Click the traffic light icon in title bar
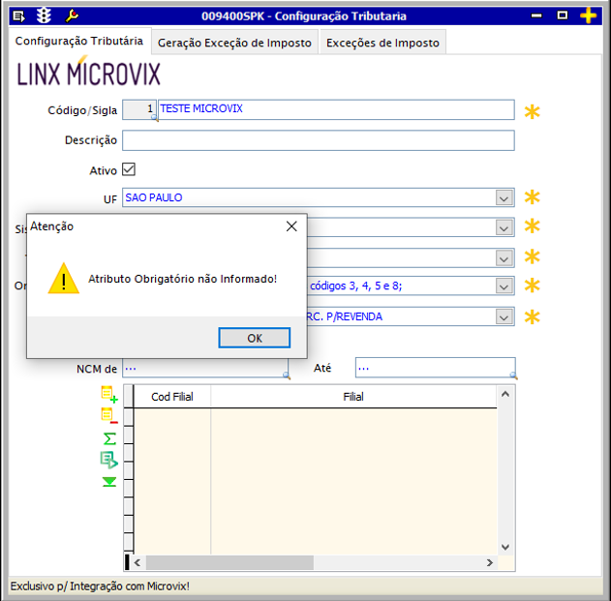Viewport: 611px width, 601px height. [x=44, y=15]
